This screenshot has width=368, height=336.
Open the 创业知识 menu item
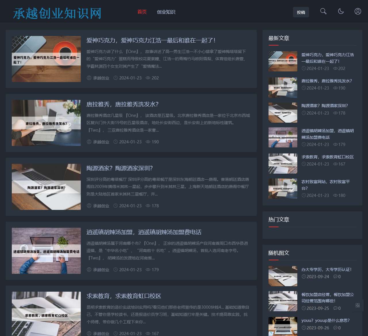point(166,12)
